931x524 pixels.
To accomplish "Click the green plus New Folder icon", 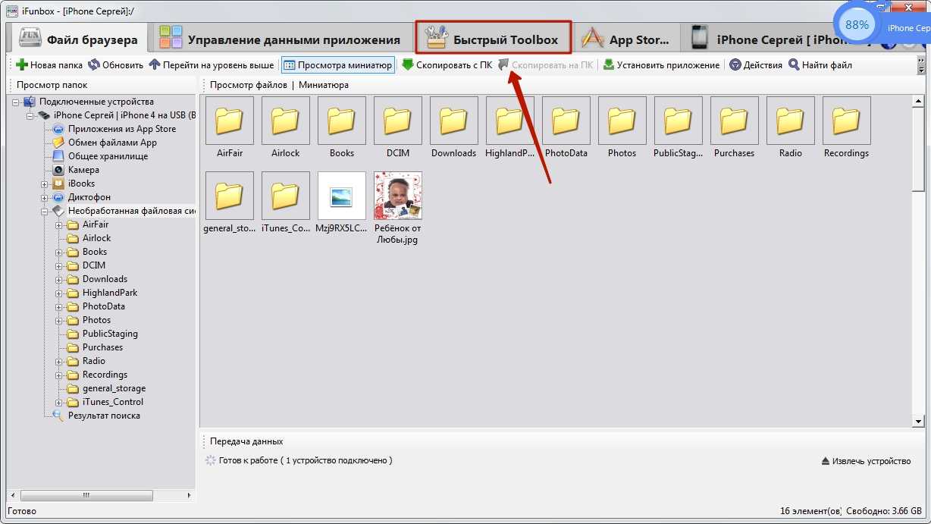I will 22,65.
